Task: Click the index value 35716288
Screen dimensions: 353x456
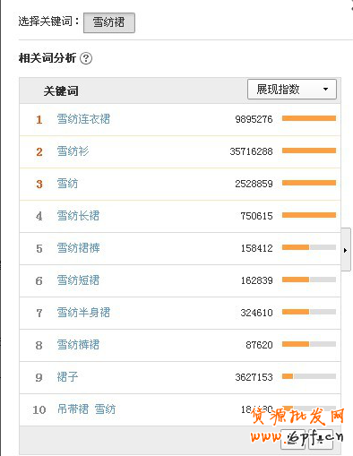Action: (x=251, y=151)
